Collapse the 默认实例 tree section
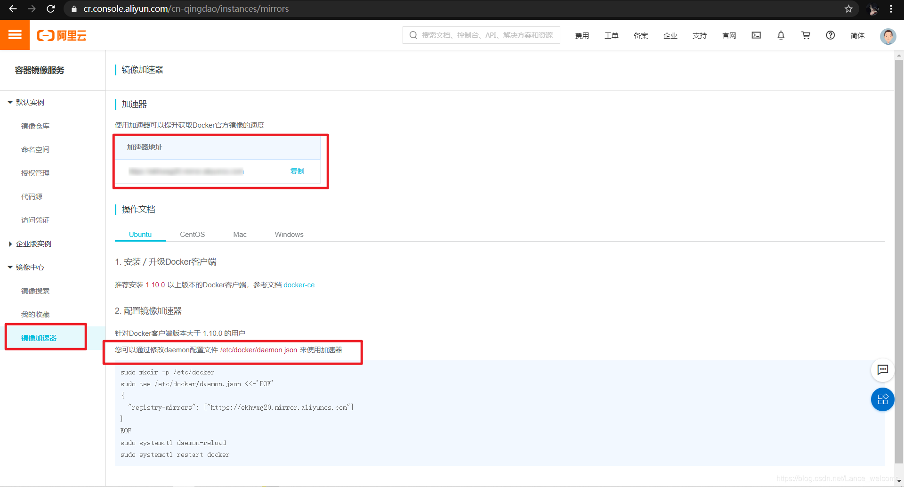Image resolution: width=904 pixels, height=487 pixels. (10, 102)
